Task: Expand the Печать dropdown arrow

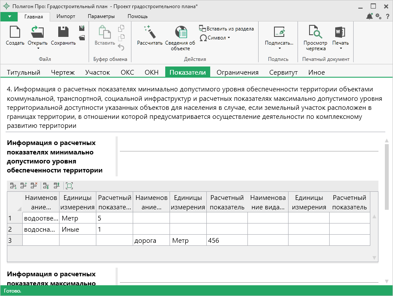Action: (340, 48)
